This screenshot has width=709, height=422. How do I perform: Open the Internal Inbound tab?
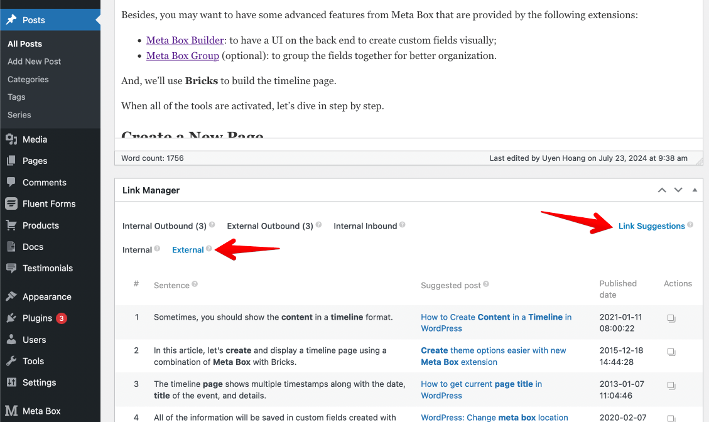coord(365,225)
